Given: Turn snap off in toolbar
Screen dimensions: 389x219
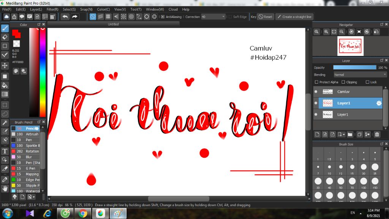Looking at the screenshot, I should tap(93, 17).
